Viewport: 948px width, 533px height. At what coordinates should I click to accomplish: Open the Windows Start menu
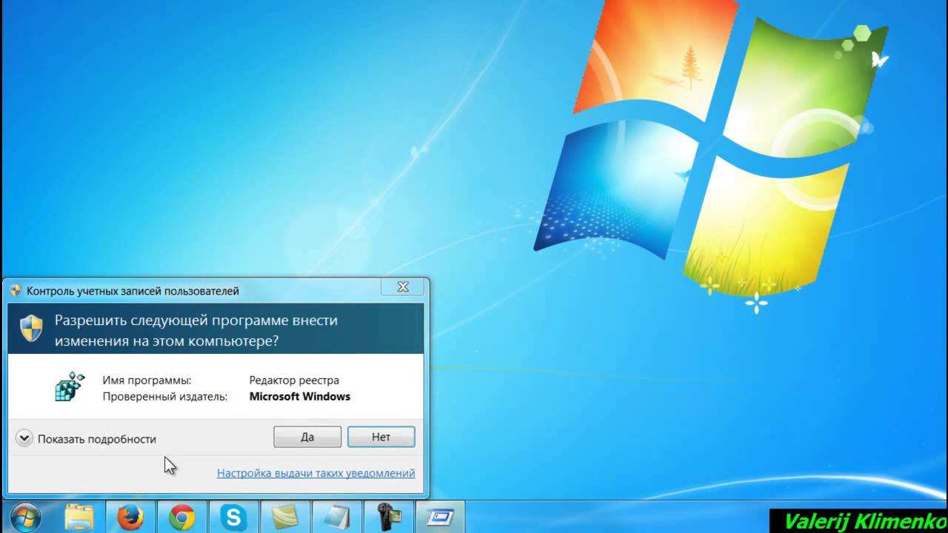pos(27,517)
